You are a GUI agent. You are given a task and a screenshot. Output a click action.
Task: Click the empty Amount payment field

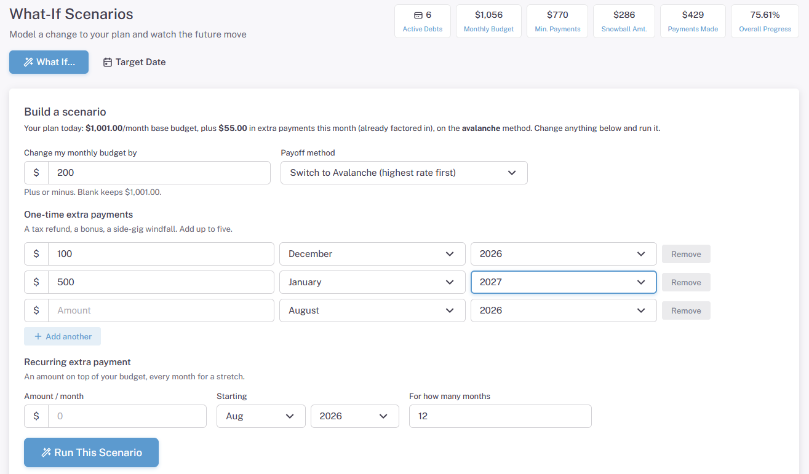coord(161,310)
